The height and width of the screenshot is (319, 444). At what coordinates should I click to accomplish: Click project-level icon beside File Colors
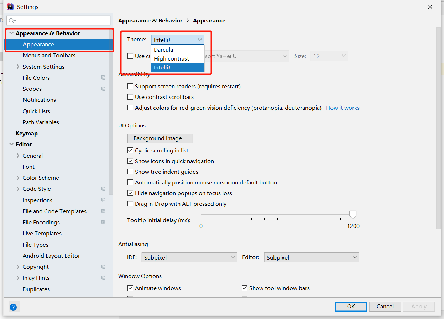[103, 78]
